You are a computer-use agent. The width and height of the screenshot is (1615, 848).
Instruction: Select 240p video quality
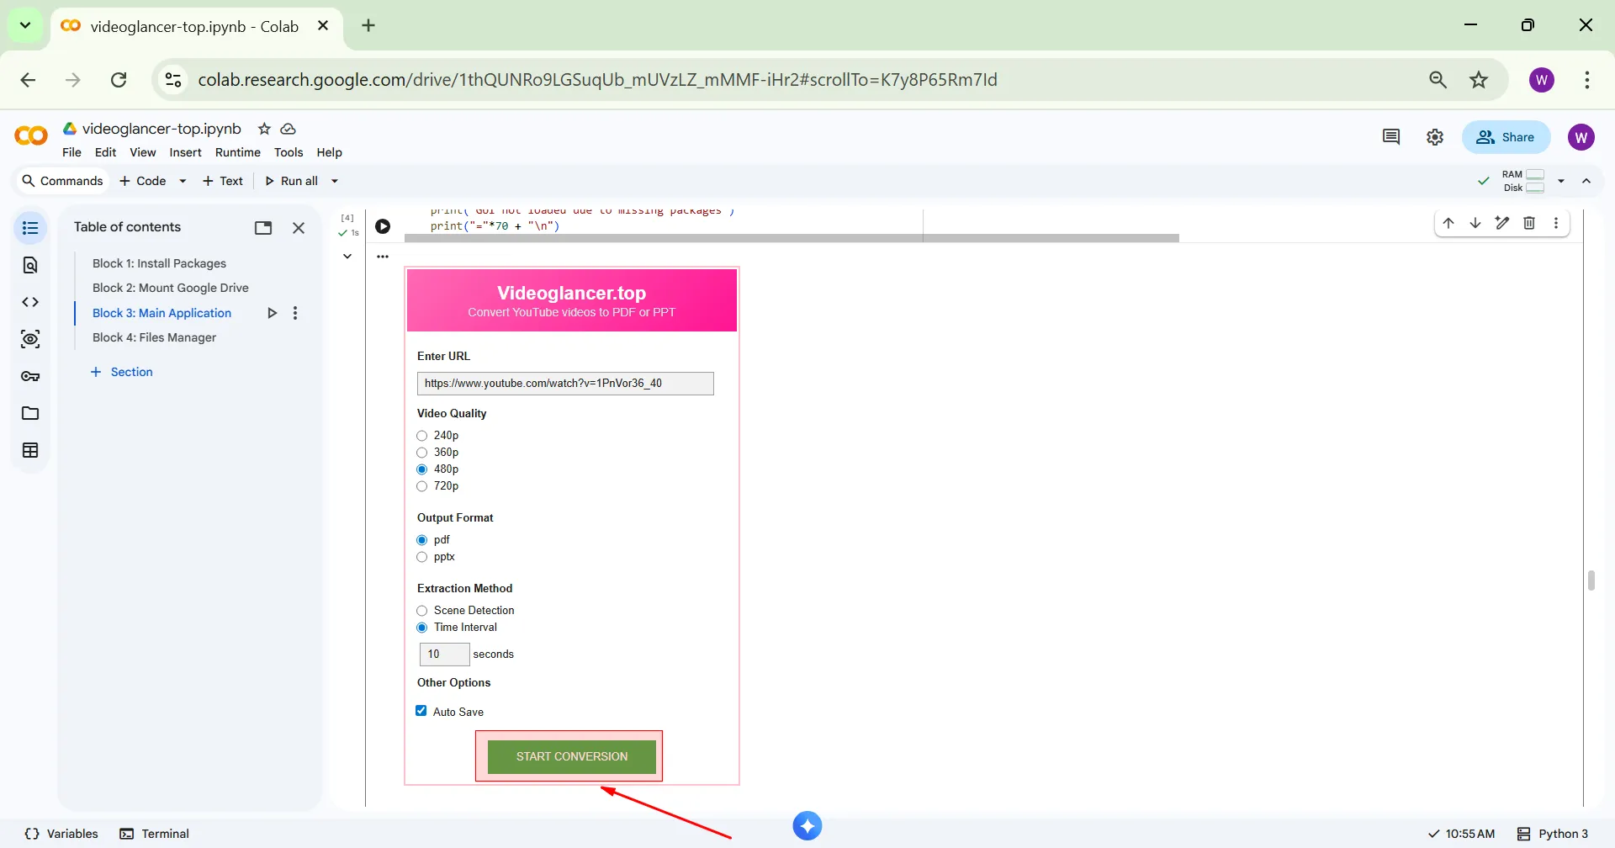pos(422,436)
